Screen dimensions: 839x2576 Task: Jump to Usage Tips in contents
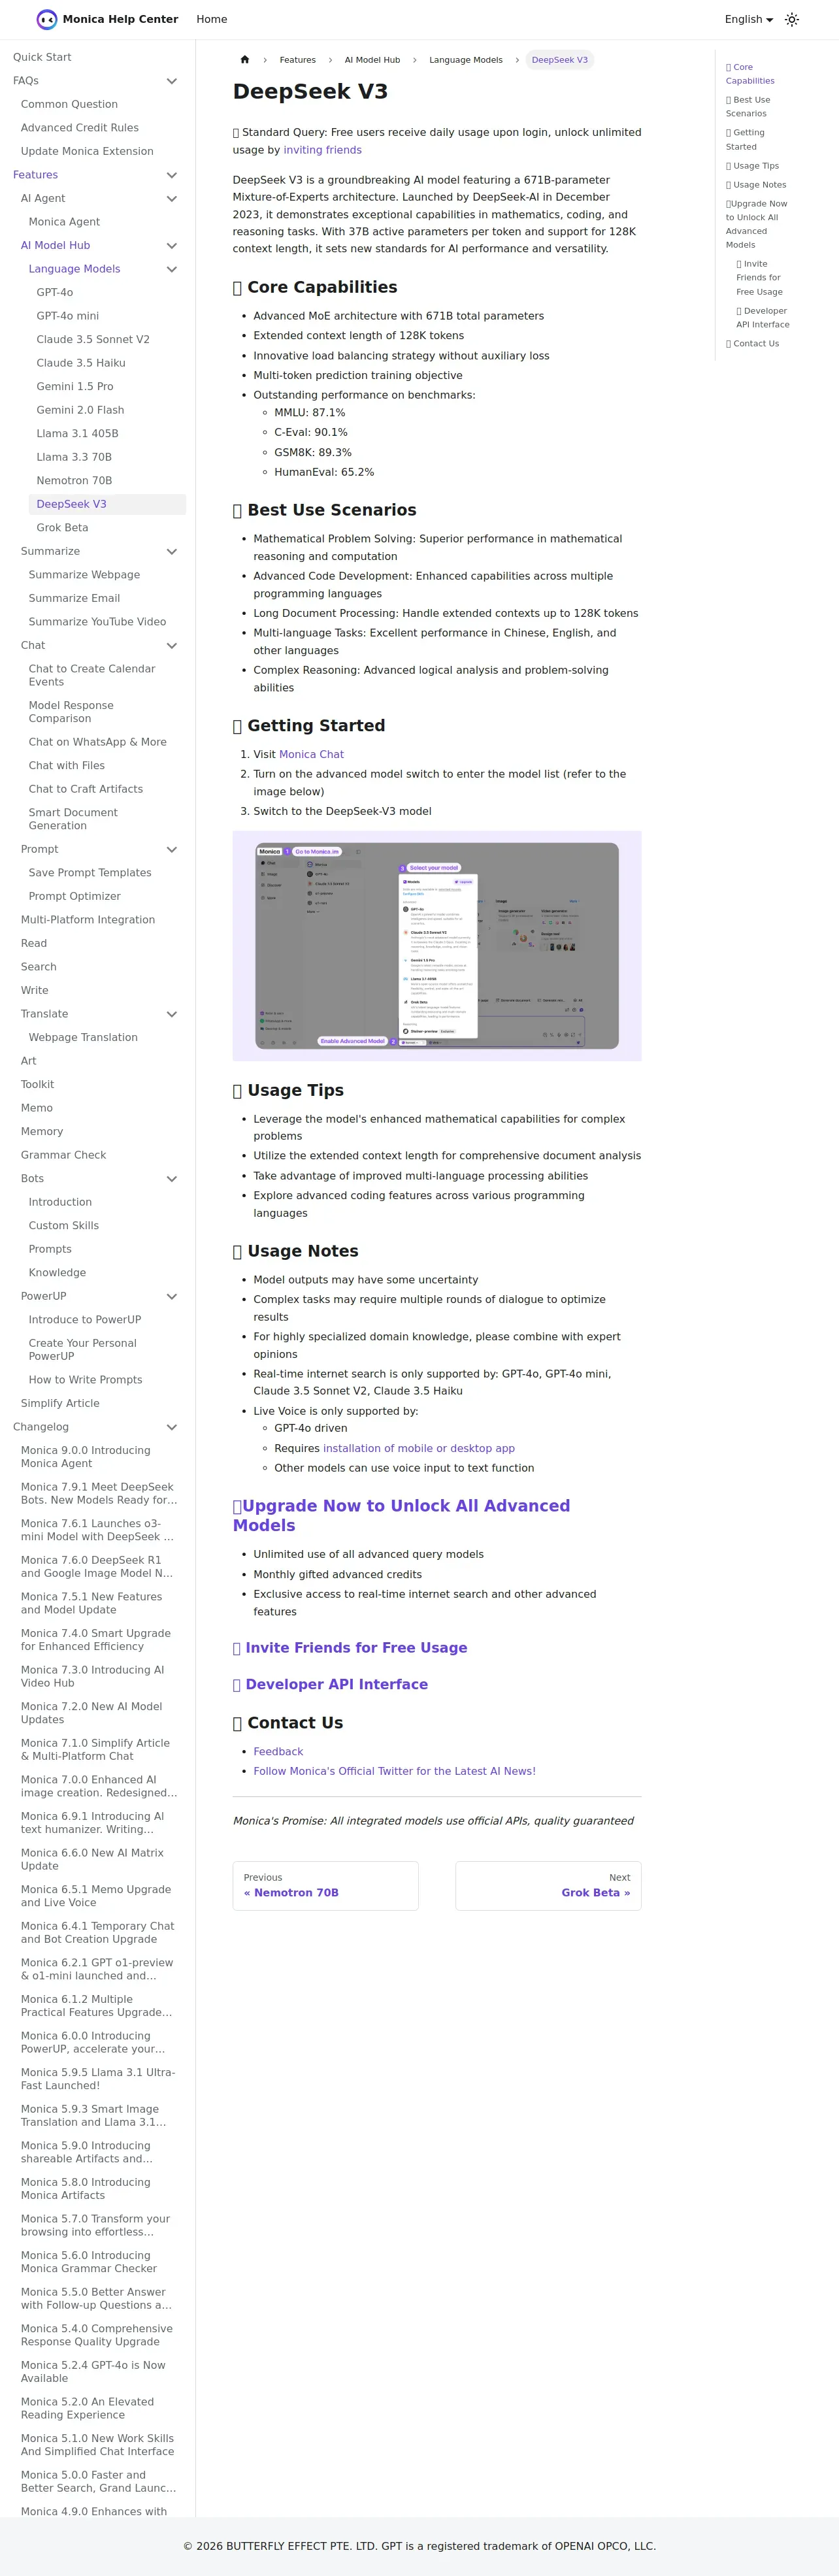click(752, 166)
